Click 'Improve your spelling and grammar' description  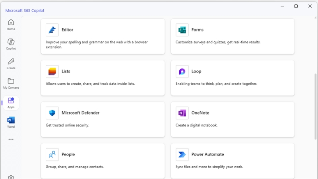click(x=97, y=45)
